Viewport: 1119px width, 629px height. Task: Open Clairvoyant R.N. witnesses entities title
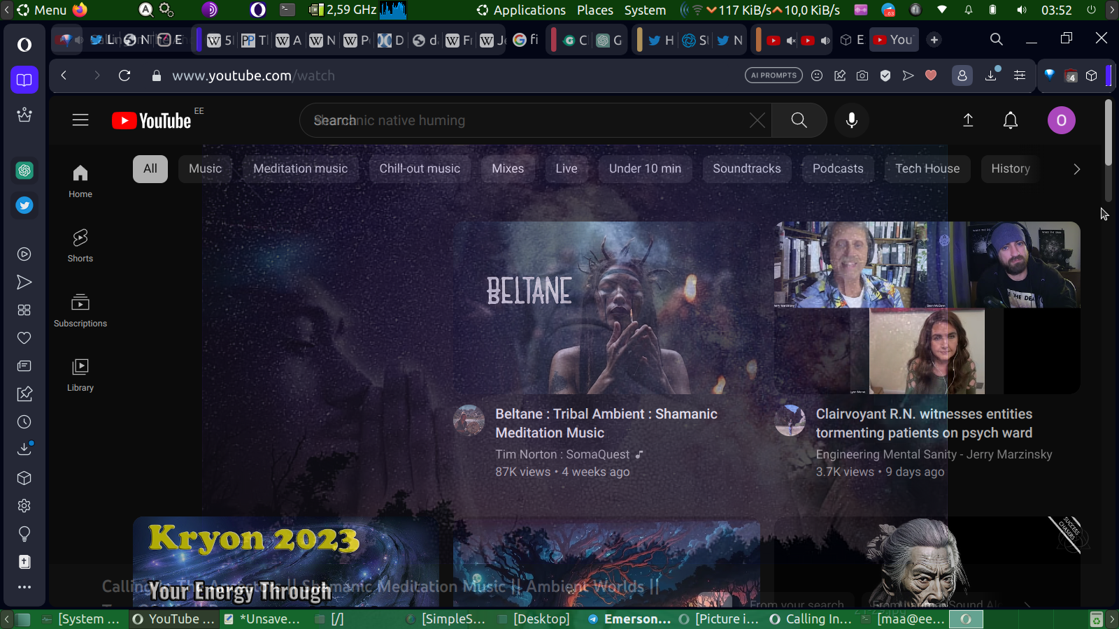pos(924,424)
